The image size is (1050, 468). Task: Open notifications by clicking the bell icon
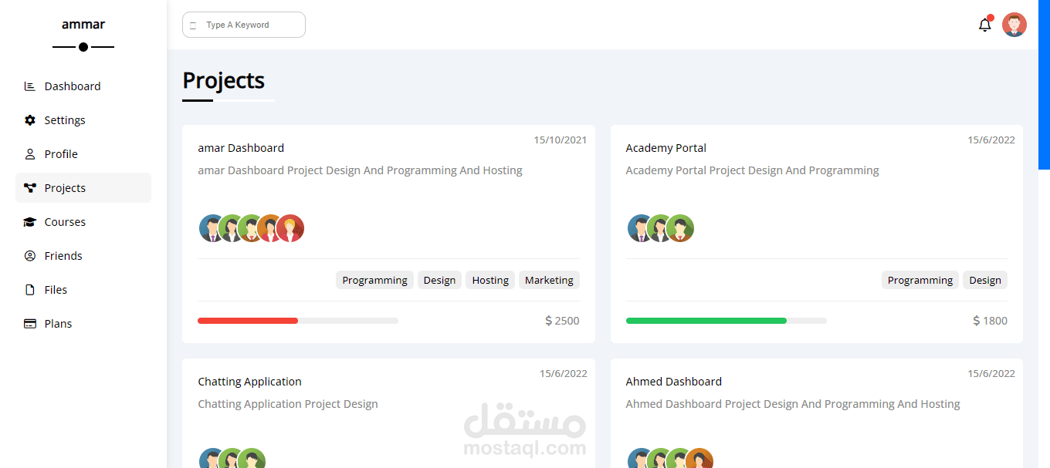tap(984, 25)
